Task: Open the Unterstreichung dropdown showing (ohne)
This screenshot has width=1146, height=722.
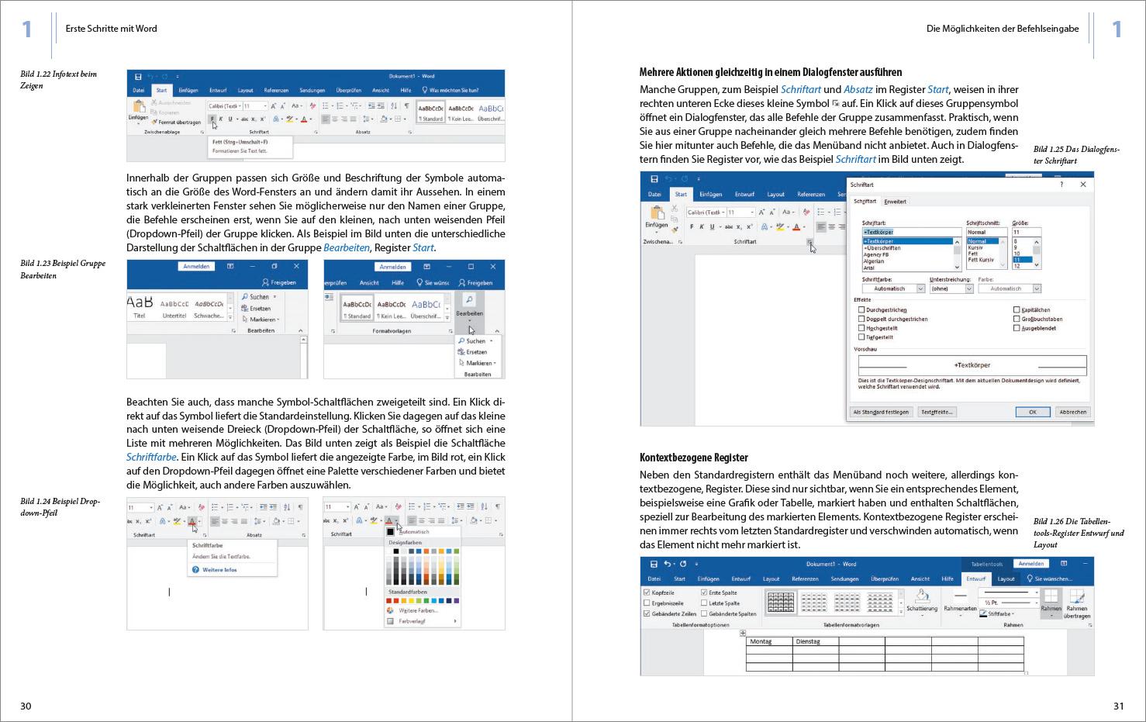Action: click(x=969, y=288)
